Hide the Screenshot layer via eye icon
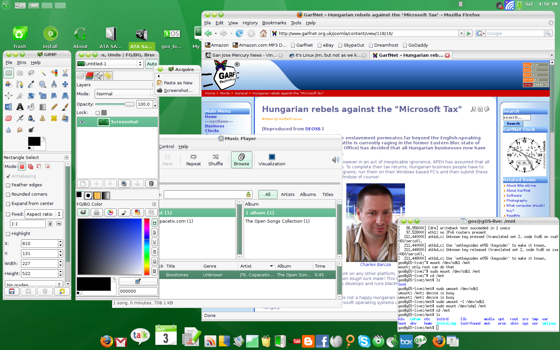 coord(82,122)
